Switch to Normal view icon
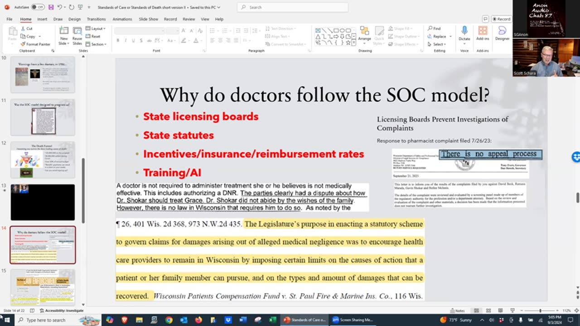 pyautogui.click(x=476, y=311)
